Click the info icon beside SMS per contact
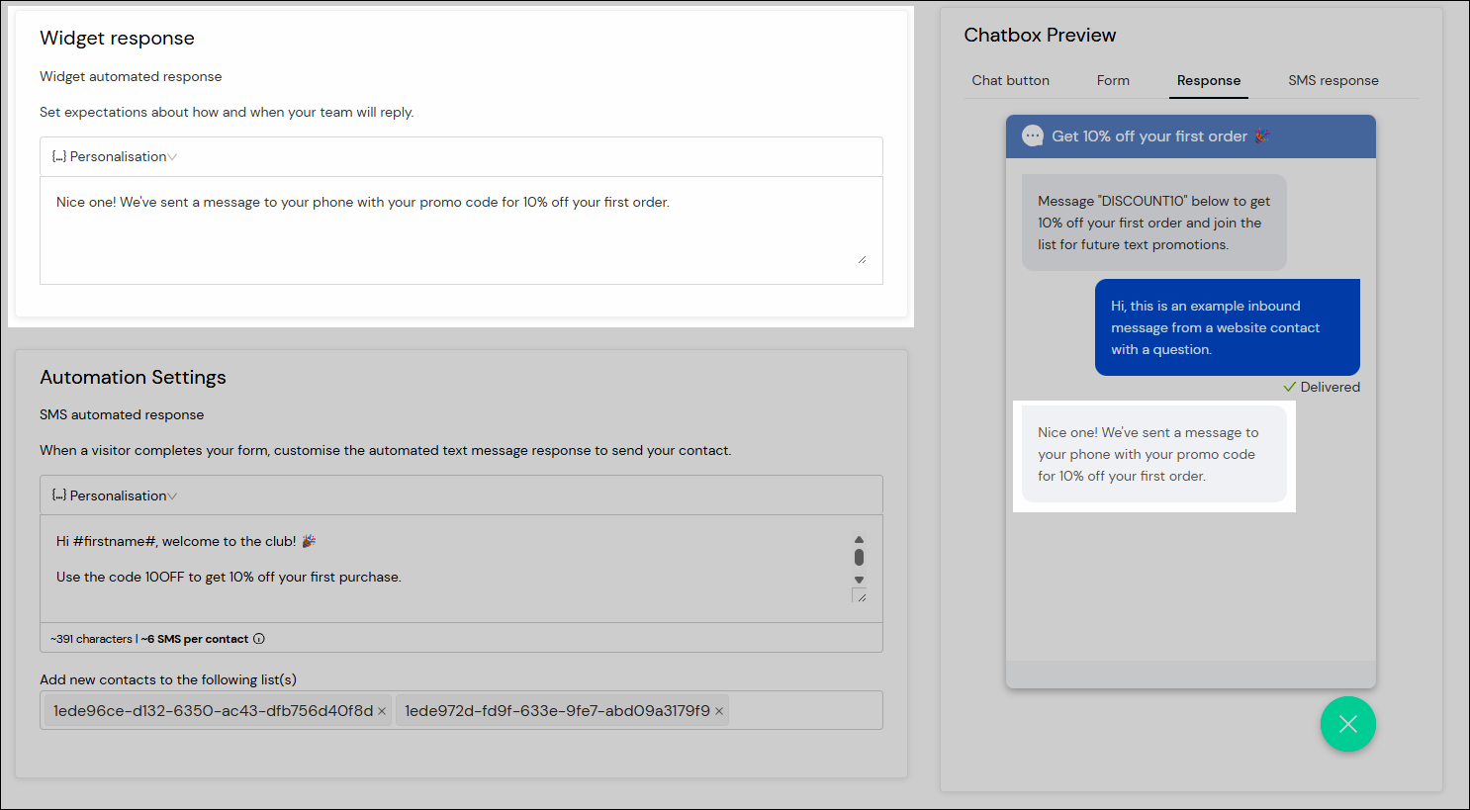The height and width of the screenshot is (810, 1470). click(259, 639)
